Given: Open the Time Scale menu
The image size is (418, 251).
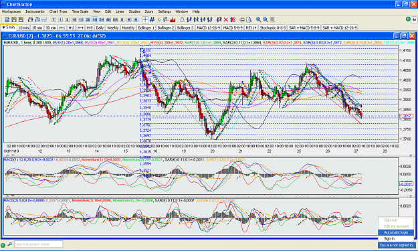Looking at the screenshot, I should tap(80, 11).
